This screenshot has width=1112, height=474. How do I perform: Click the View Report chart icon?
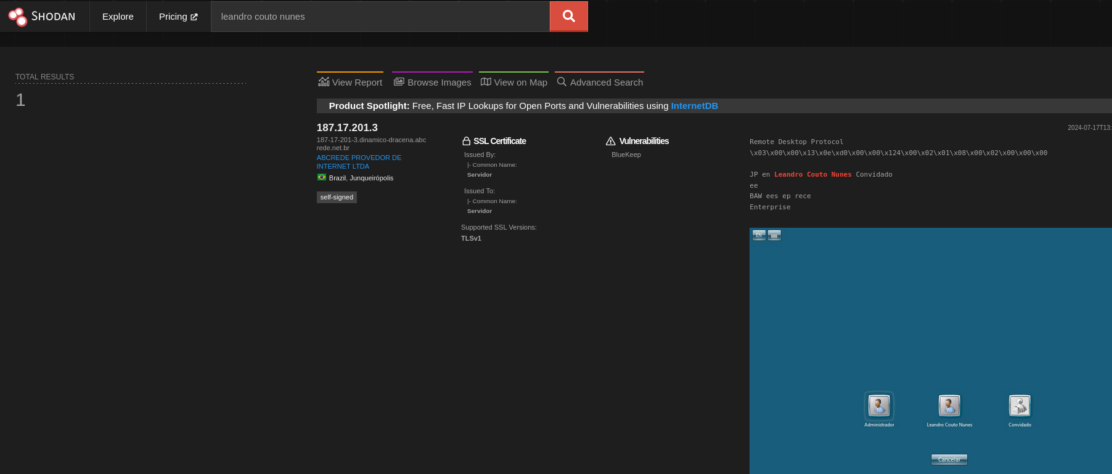(x=324, y=82)
